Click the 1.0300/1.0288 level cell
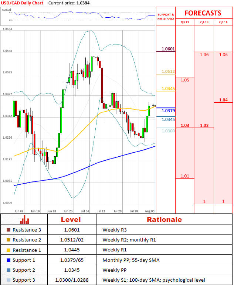The width and height of the screenshot is (234, 285). tap(72, 280)
